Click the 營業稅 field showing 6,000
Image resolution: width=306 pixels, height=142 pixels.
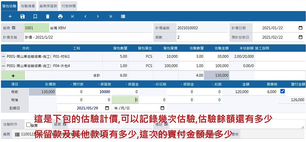tap(264, 92)
